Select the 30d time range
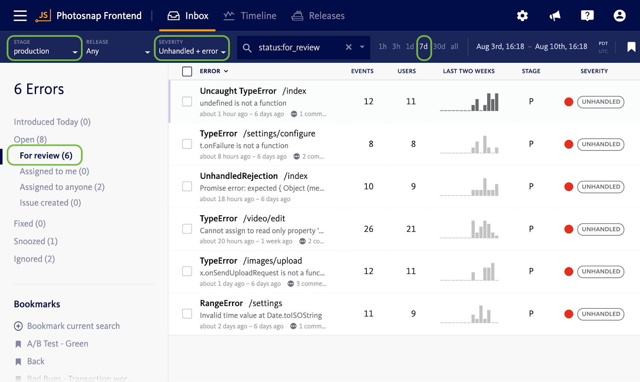The image size is (640, 382). coord(439,46)
